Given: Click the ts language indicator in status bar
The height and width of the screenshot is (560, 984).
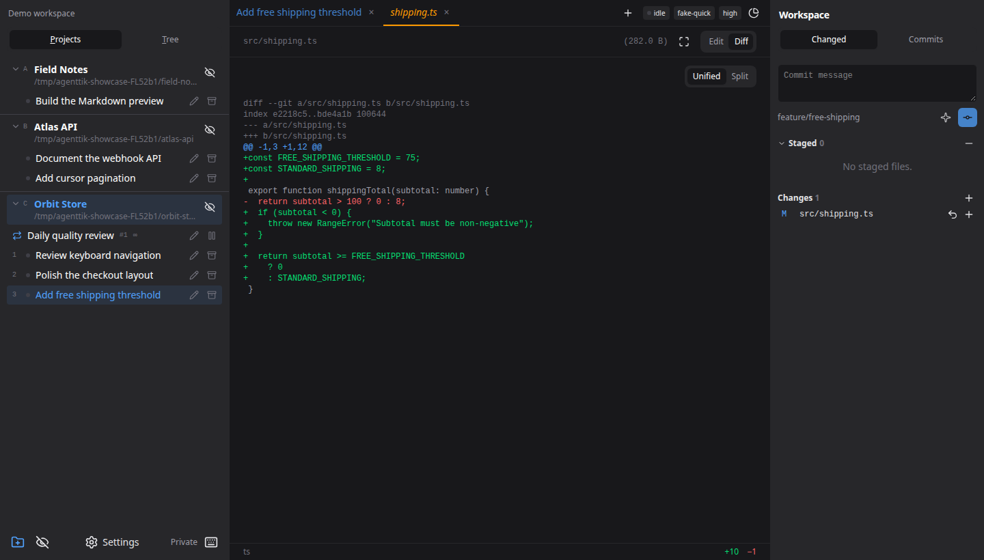Looking at the screenshot, I should coord(247,552).
